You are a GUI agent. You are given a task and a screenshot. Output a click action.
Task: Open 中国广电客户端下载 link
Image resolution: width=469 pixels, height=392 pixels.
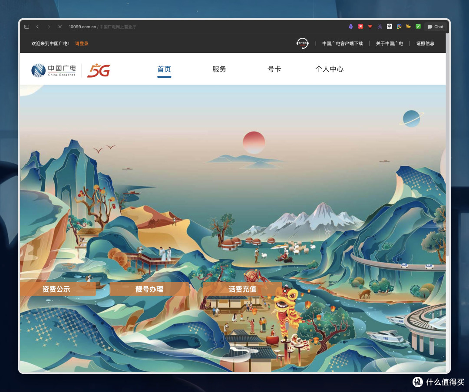coord(342,43)
